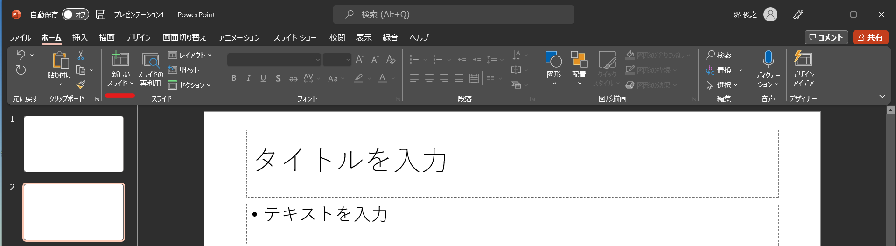
Task: Open the Arrange (配置) dropdown
Action: [x=579, y=68]
